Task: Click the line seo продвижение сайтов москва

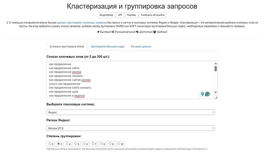Action: [x=70, y=80]
